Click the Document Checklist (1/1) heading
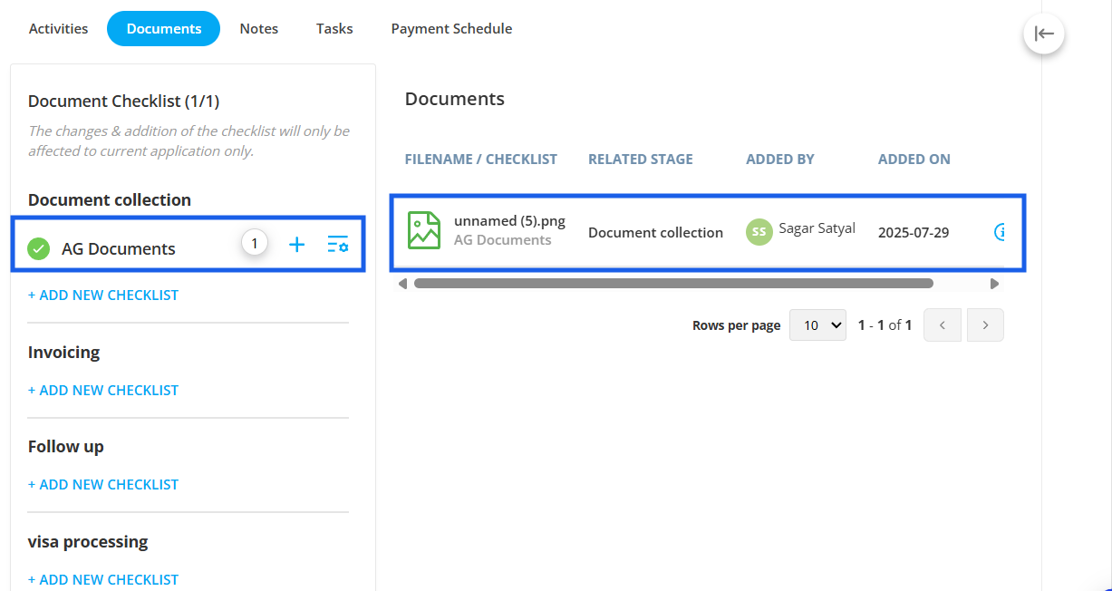1112x591 pixels. pyautogui.click(x=124, y=102)
